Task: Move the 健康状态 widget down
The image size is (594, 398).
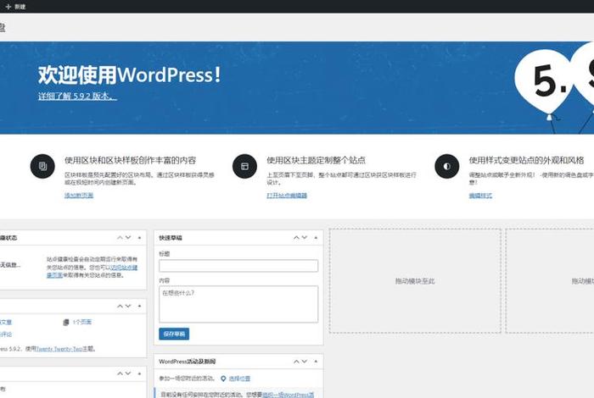Action: pos(128,238)
